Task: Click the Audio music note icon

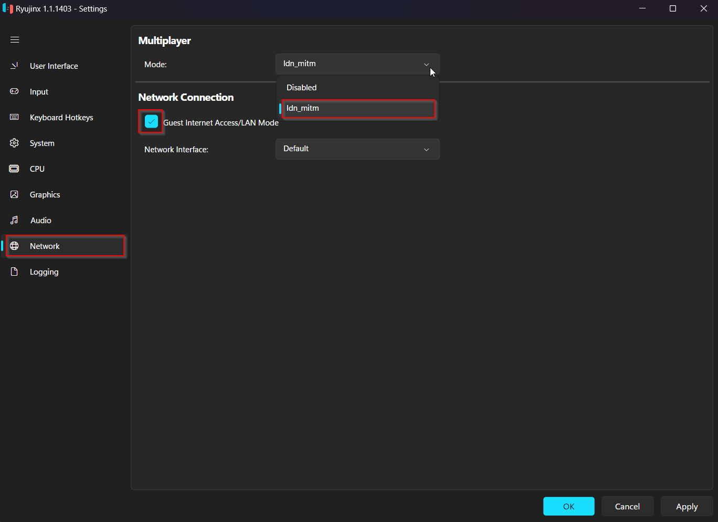Action: click(14, 220)
